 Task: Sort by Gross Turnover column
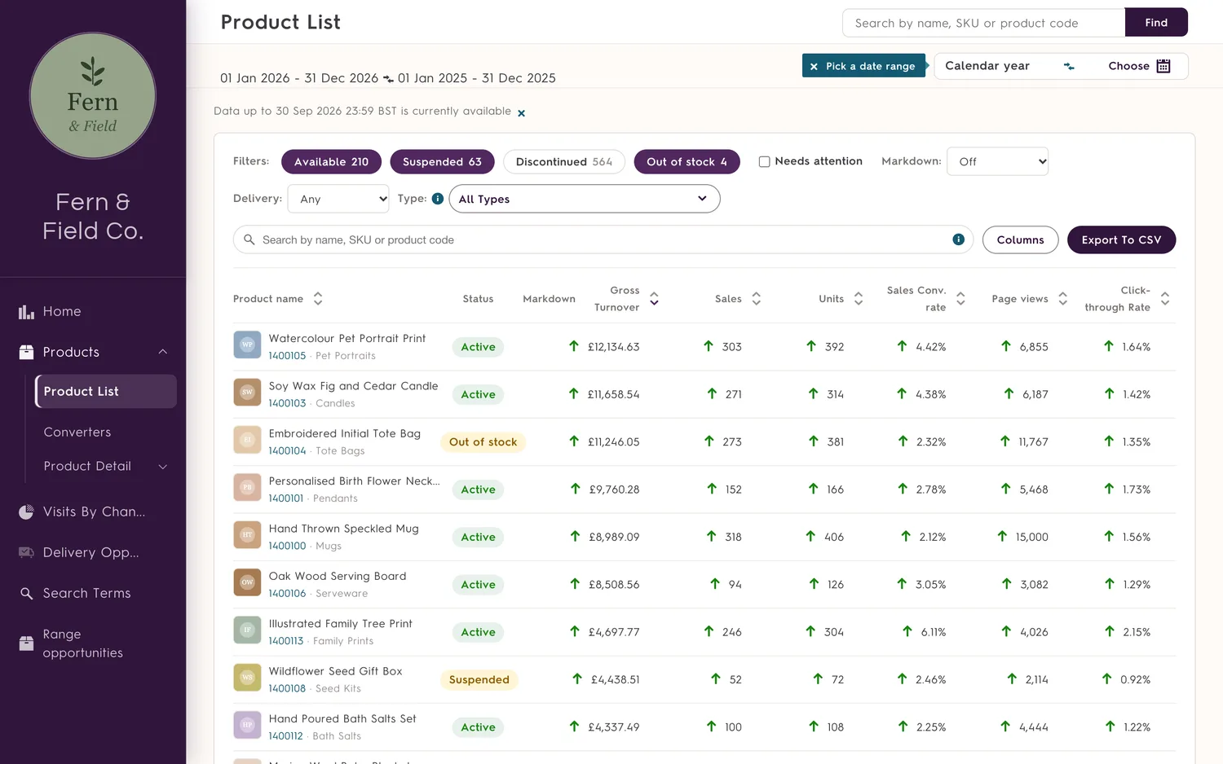tap(654, 299)
